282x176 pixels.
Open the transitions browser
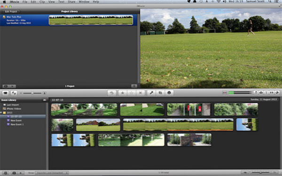(x=272, y=92)
